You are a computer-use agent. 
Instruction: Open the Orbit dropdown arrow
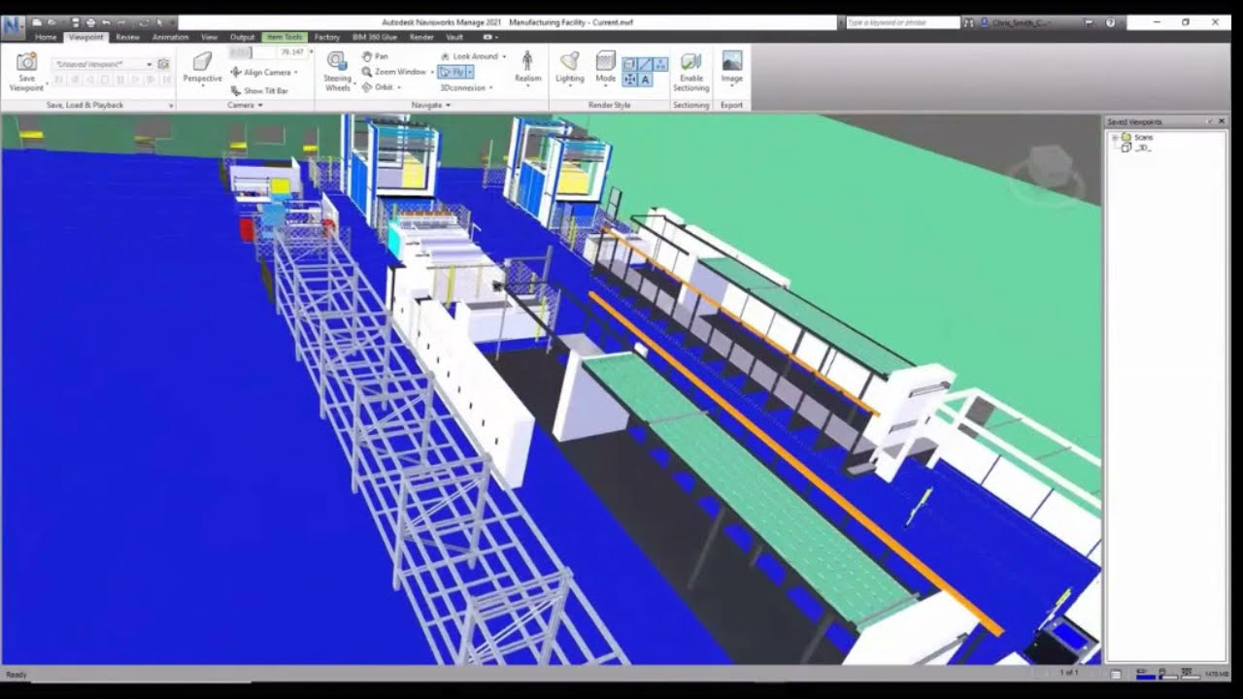(398, 87)
